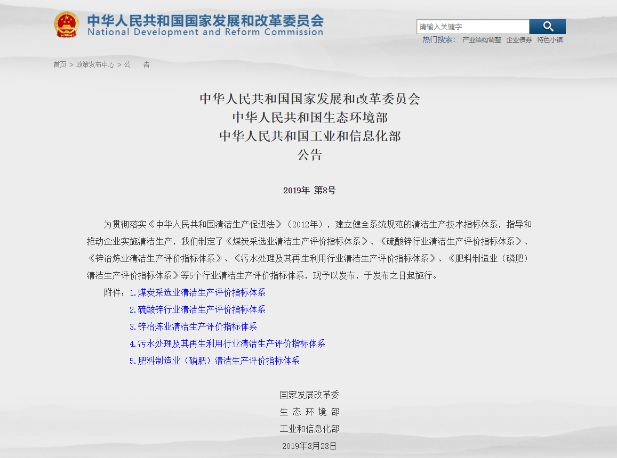
Task: Open attachment 5 肥料制造业（磷肥） link
Action: click(x=214, y=361)
